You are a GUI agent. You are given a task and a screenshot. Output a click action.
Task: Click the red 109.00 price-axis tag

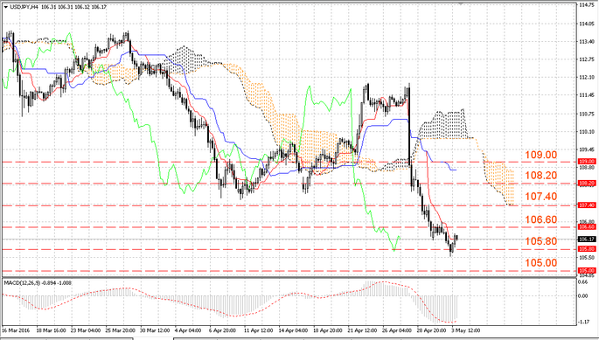(587, 162)
